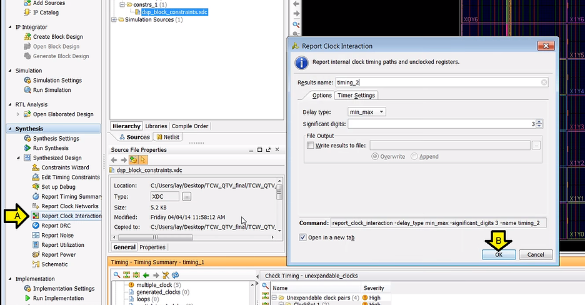Open Elaborated Design icon

[27, 114]
